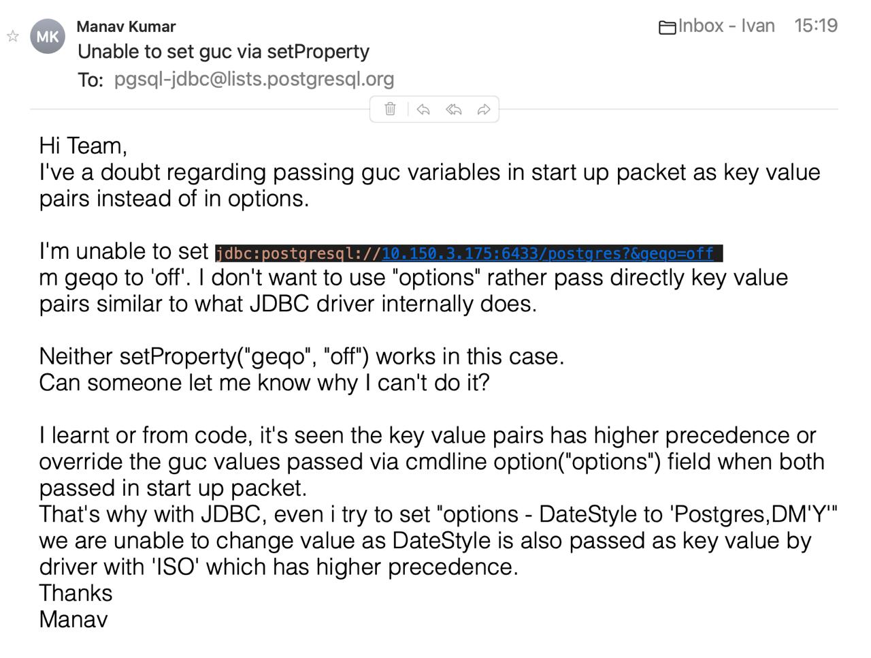Open the Inbox folder icon

click(x=667, y=27)
